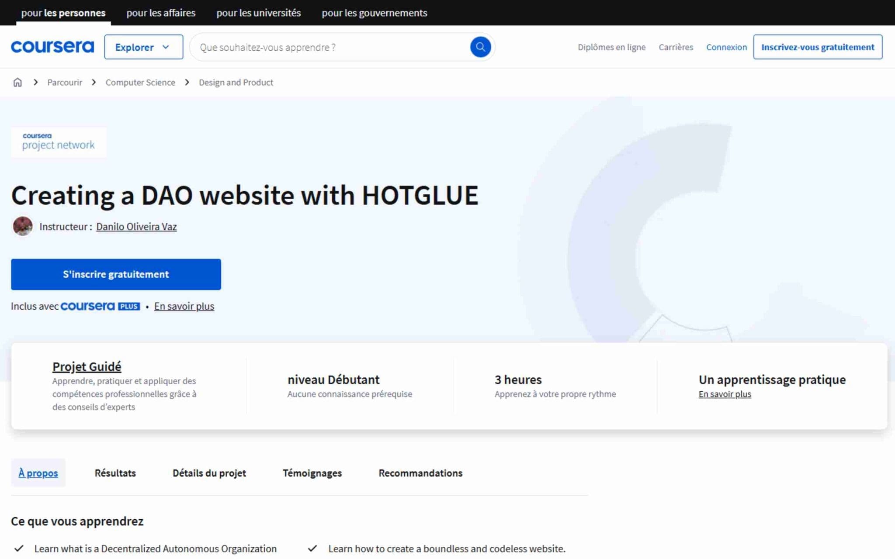Open the Résultats tab
The width and height of the screenshot is (895, 559).
(x=115, y=473)
